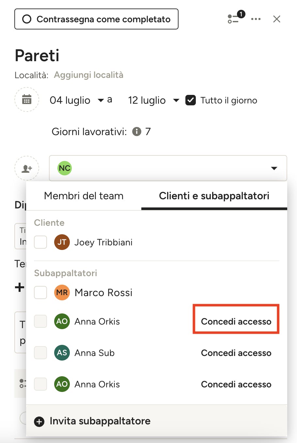Select the Clienti e subappaltatori tab
Viewport: 297px width, 443px height.
[x=214, y=196]
